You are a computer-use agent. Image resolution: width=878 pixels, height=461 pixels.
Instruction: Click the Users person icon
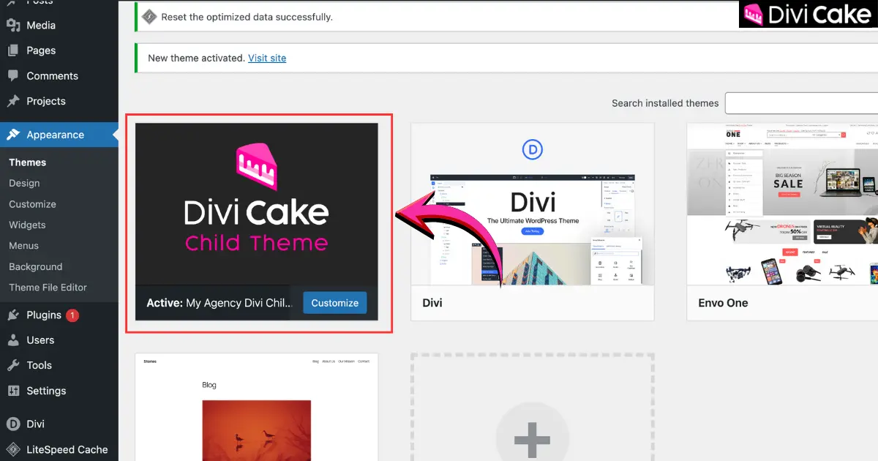point(13,340)
